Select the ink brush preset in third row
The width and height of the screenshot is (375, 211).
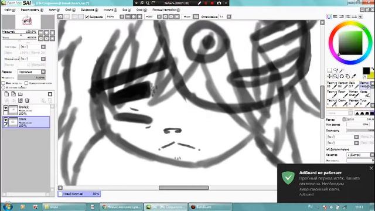[x=364, y=103]
